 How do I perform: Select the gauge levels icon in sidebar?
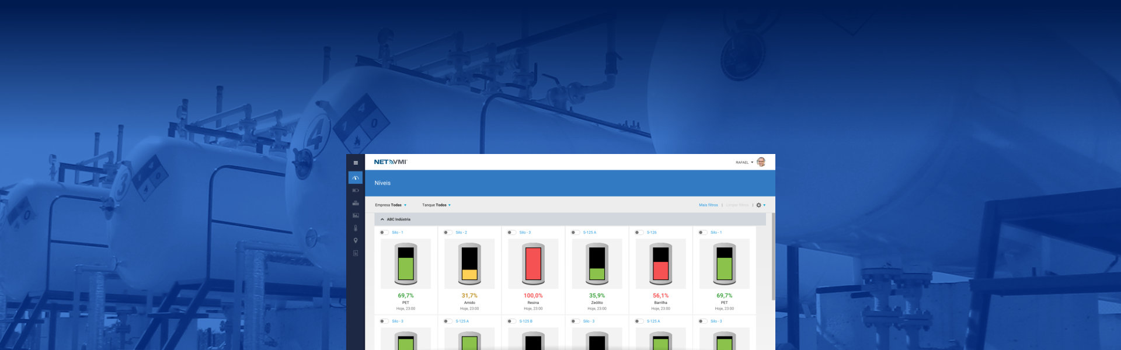pyautogui.click(x=356, y=178)
